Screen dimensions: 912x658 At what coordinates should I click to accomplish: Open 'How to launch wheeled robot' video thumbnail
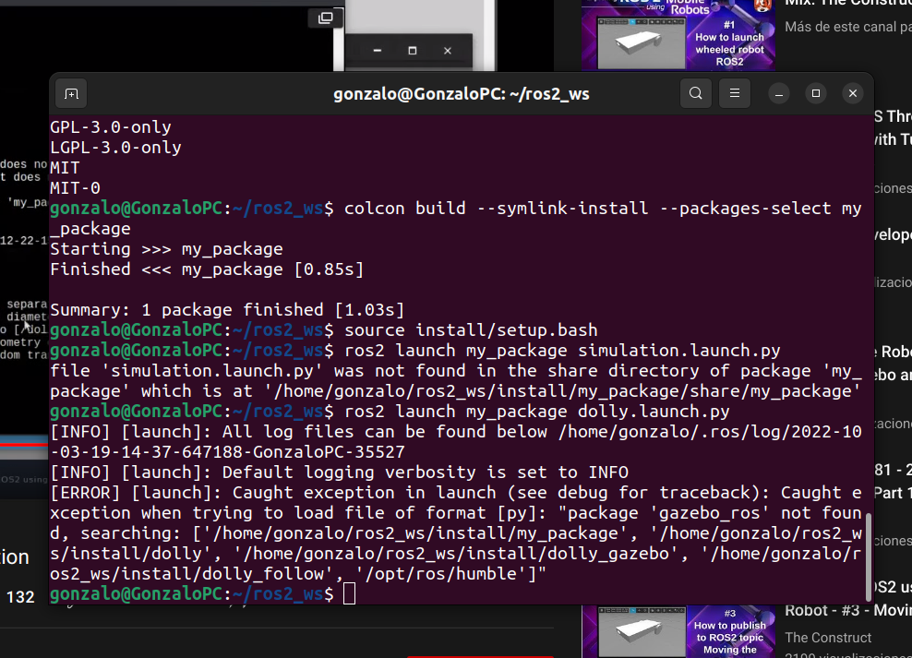click(678, 35)
